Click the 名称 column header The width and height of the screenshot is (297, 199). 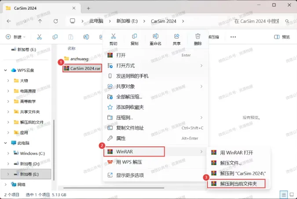pos(71,49)
